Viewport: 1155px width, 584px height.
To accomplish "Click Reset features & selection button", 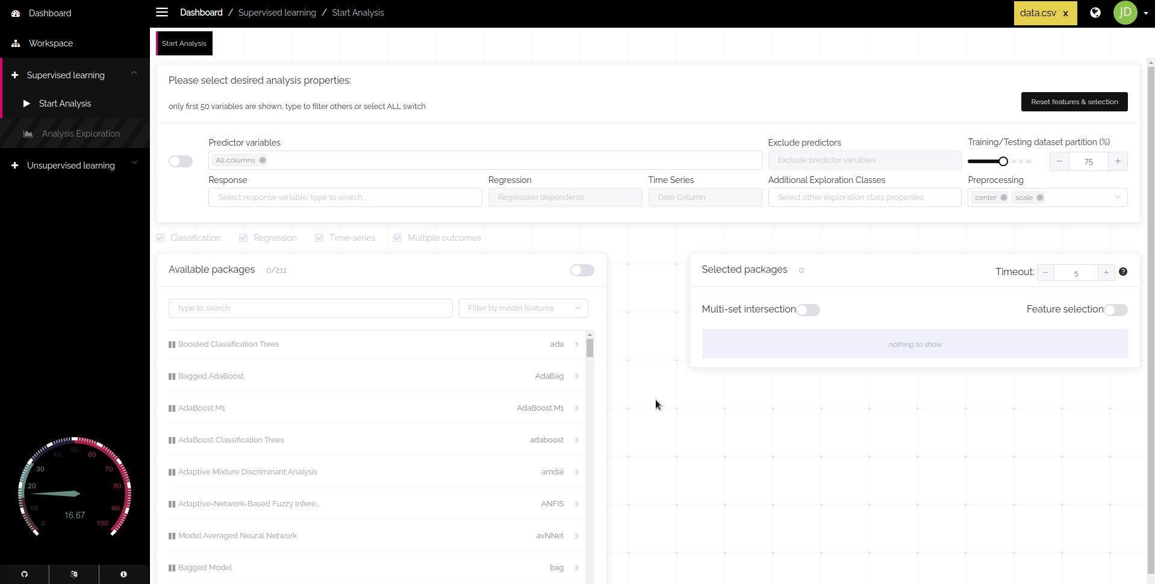I will pyautogui.click(x=1074, y=102).
